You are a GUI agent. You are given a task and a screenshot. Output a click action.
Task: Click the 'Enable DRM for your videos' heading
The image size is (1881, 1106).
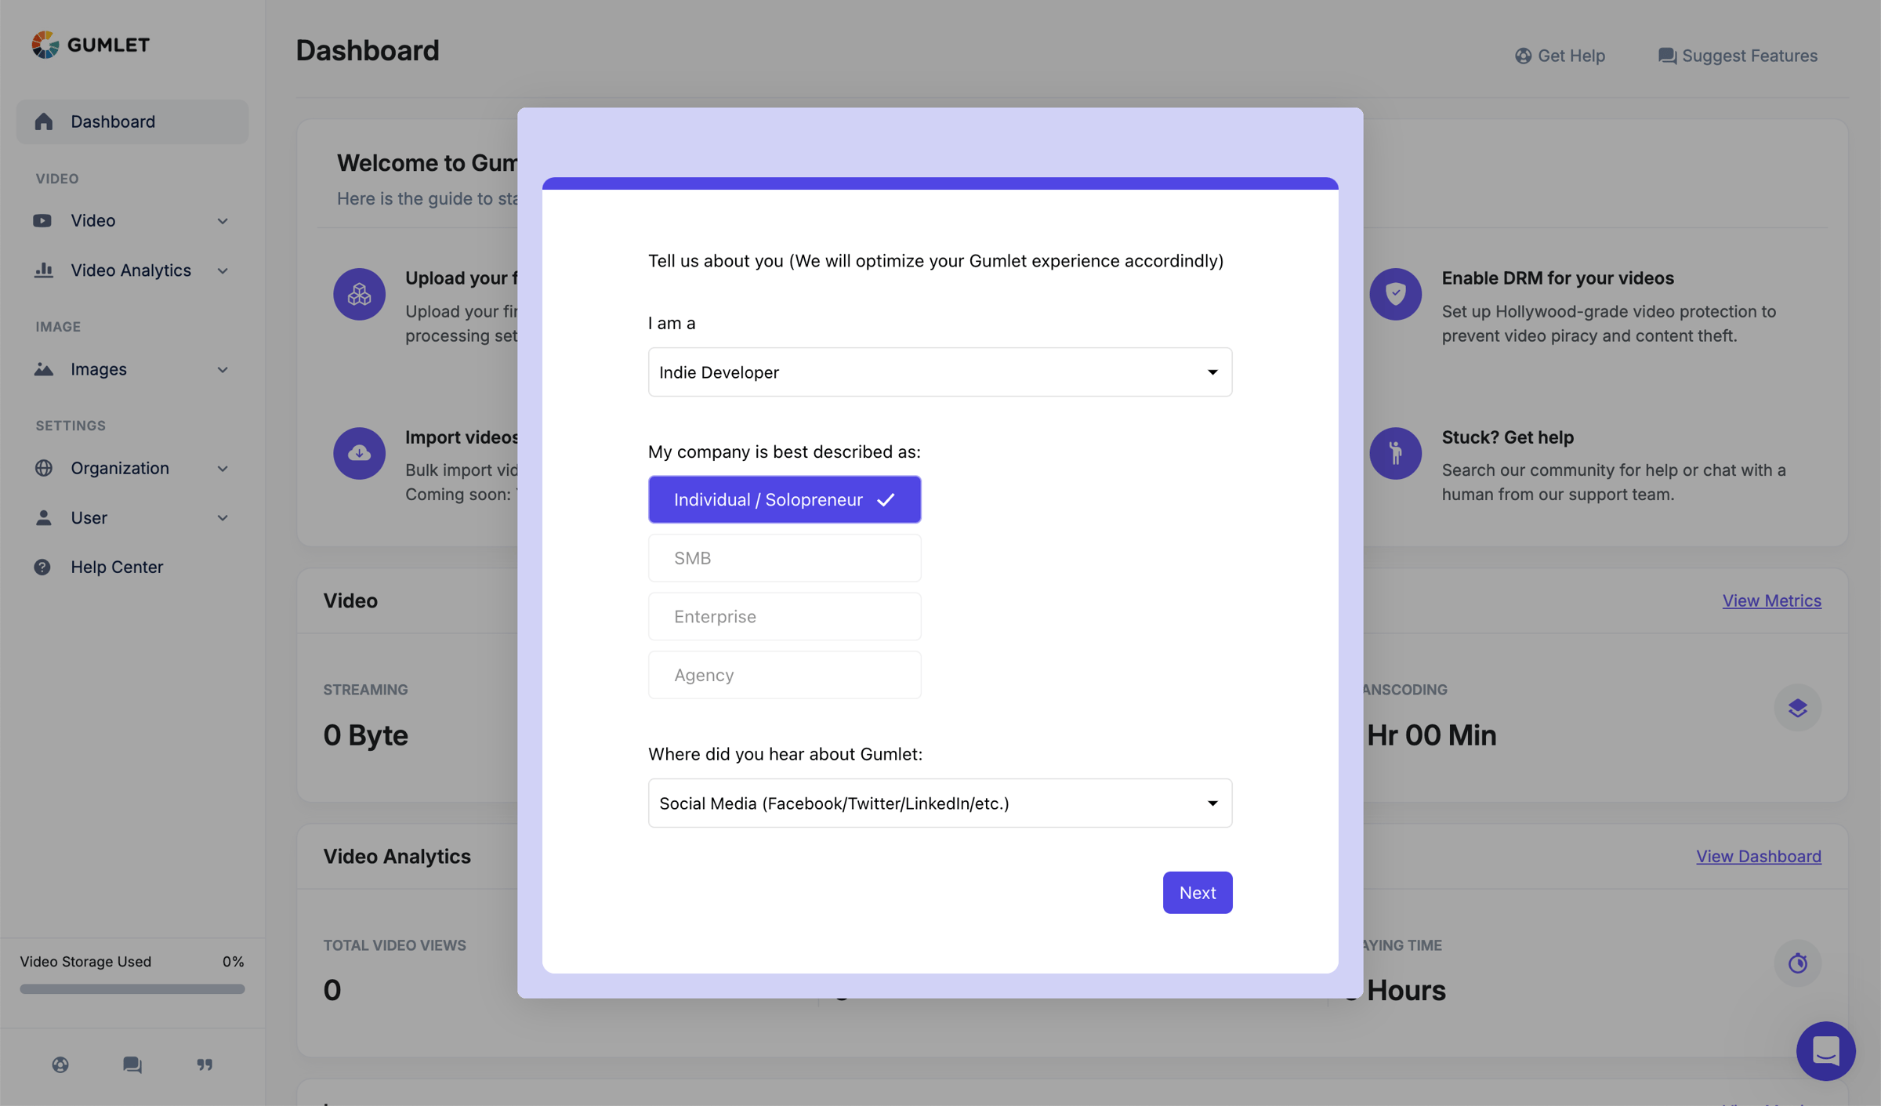click(x=1558, y=278)
